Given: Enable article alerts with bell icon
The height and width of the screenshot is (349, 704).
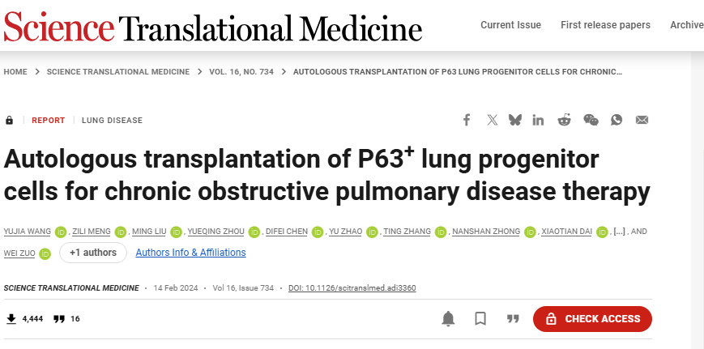Looking at the screenshot, I should point(448,319).
